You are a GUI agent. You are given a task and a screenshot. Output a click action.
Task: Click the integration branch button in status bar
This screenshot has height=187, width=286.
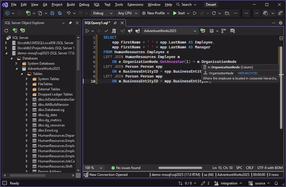[x=228, y=183]
